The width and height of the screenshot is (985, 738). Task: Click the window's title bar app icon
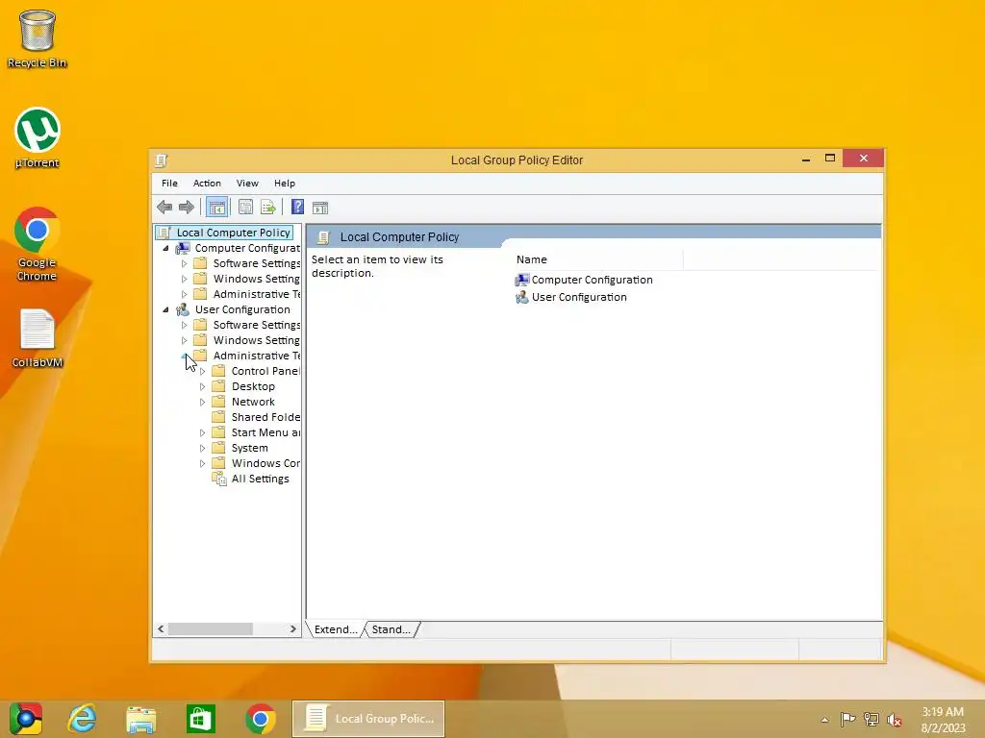[162, 160]
